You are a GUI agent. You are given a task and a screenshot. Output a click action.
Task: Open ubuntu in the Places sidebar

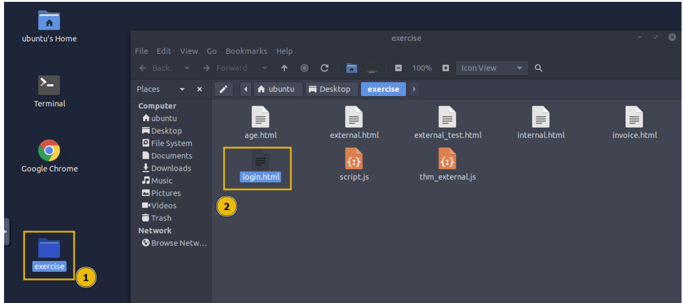[x=159, y=118]
